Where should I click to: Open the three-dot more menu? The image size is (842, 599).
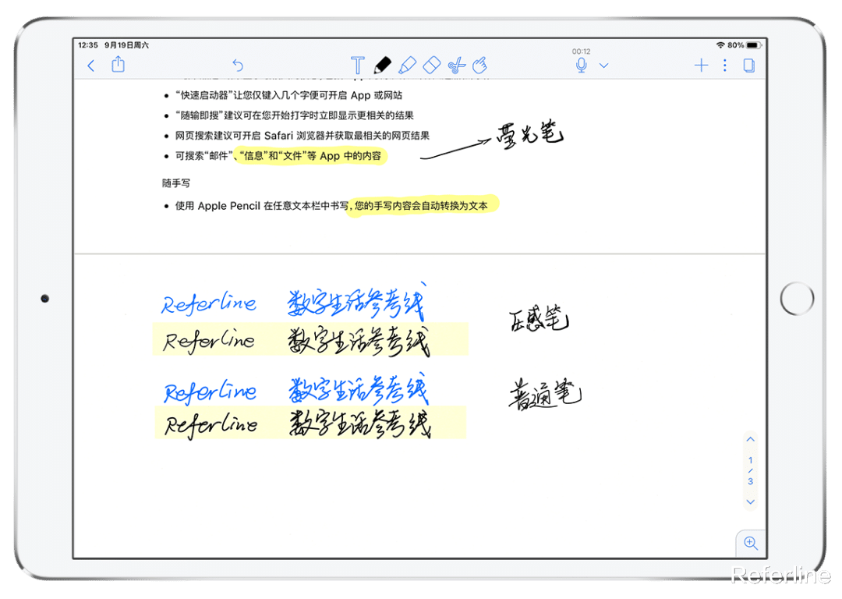pyautogui.click(x=724, y=66)
